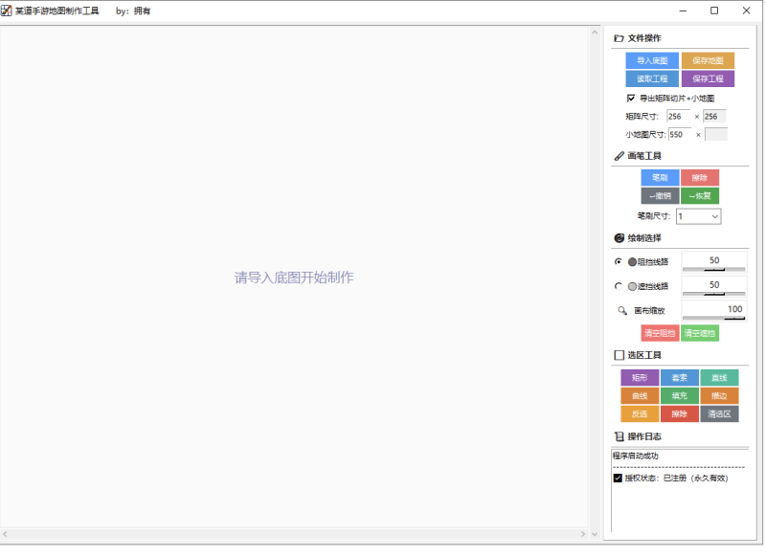Click the gray 撤销 undo button
766x556 pixels.
point(660,196)
